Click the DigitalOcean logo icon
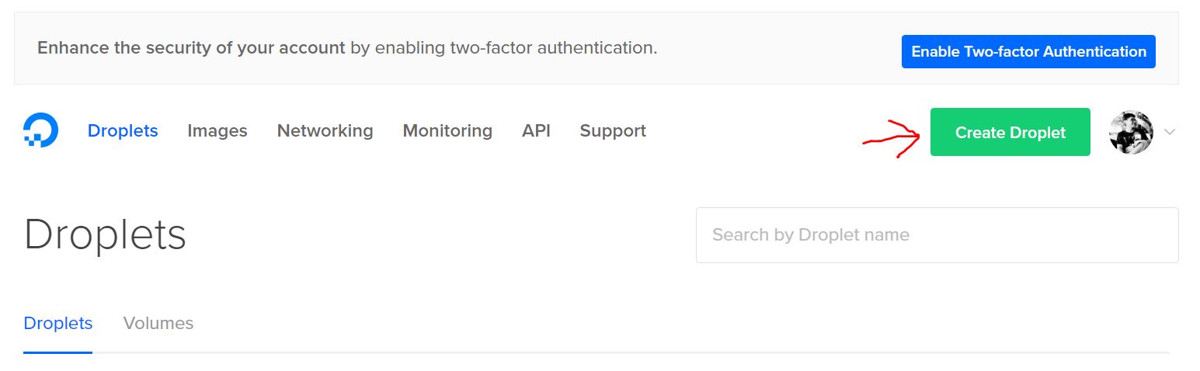The height and width of the screenshot is (371, 1200). click(x=40, y=130)
